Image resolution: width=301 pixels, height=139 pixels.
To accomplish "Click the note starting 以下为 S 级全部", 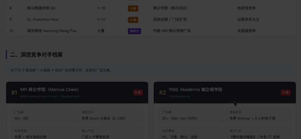I will (61, 70).
